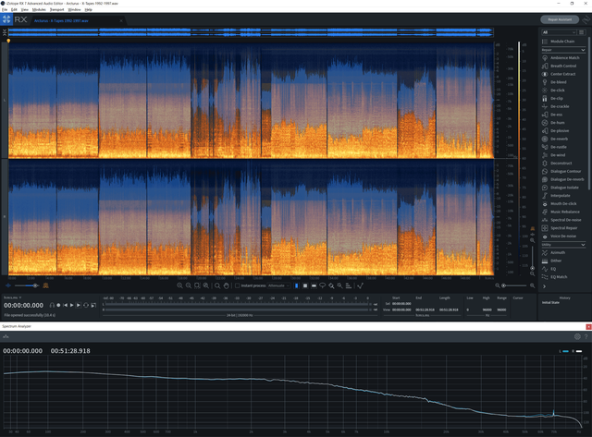Collapse the Repair module category
The width and height of the screenshot is (592, 437).
click(x=583, y=50)
